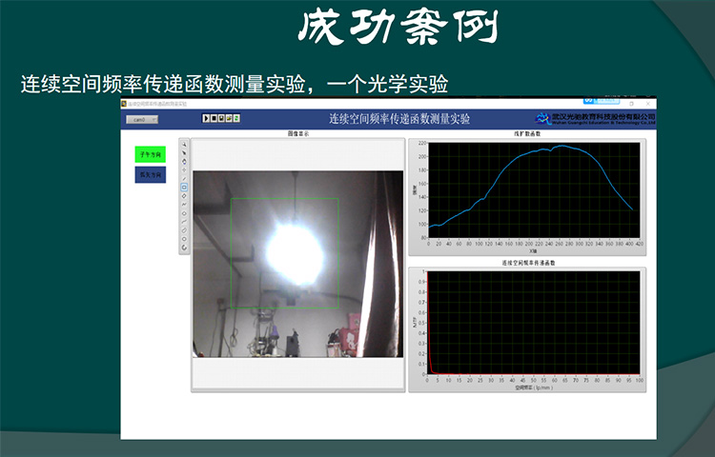Click the LabVIEW icon in the title bar
This screenshot has height=457, width=715.
coord(124,104)
